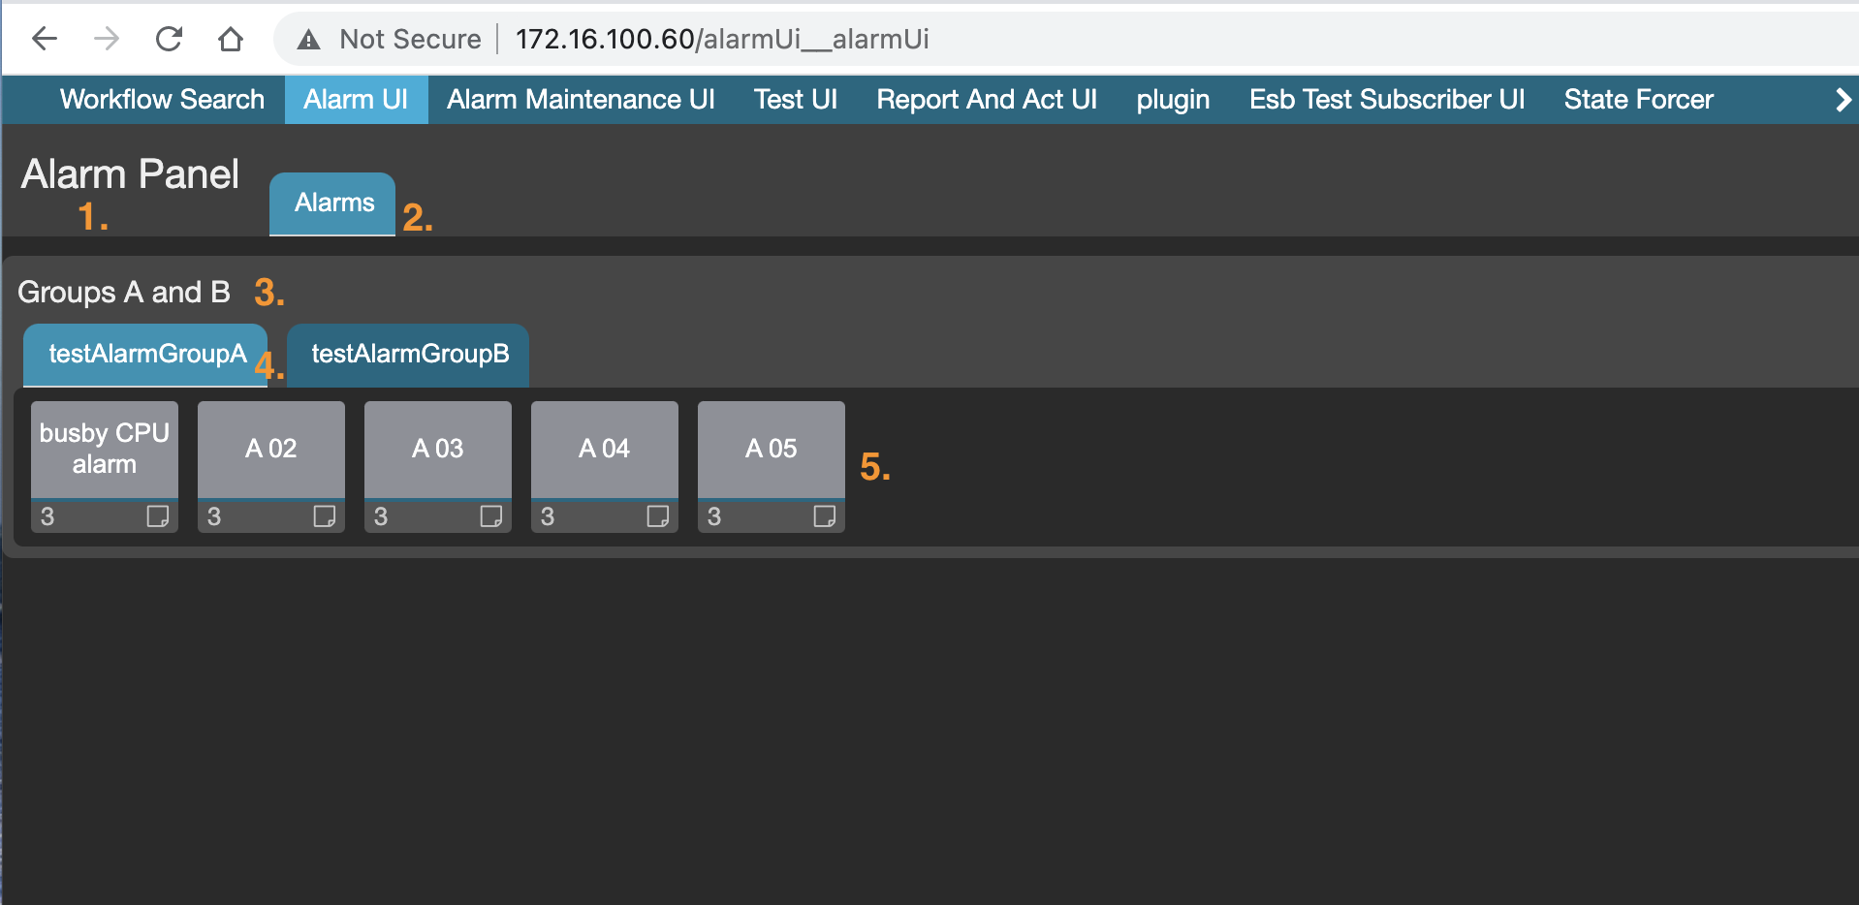Select the Alarm UI nav tab
The image size is (1859, 905).
pyautogui.click(x=356, y=100)
